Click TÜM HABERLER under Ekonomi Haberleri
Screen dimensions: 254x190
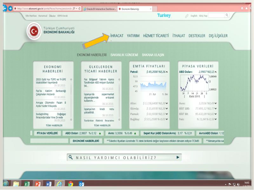[x=54, y=125]
